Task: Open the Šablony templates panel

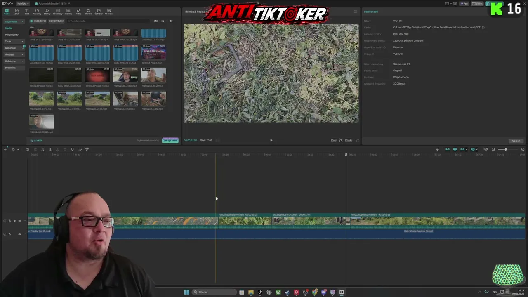Action: (99, 12)
